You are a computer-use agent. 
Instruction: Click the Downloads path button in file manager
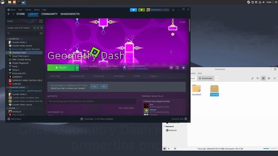tap(205, 78)
